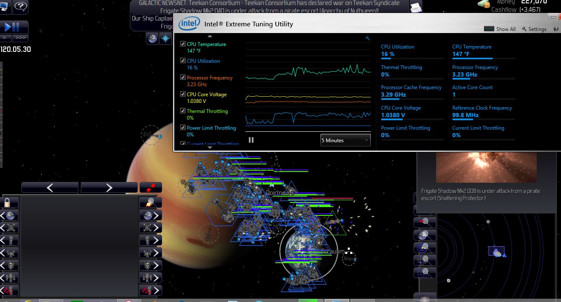Screen dimensions: 561x302
Task: Uncheck CPU Temperature in the graph legend
Action: 183,44
